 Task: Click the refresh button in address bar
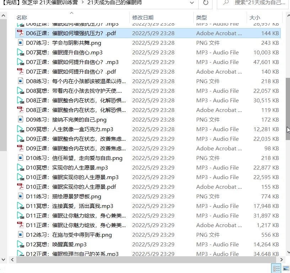[205, 3]
